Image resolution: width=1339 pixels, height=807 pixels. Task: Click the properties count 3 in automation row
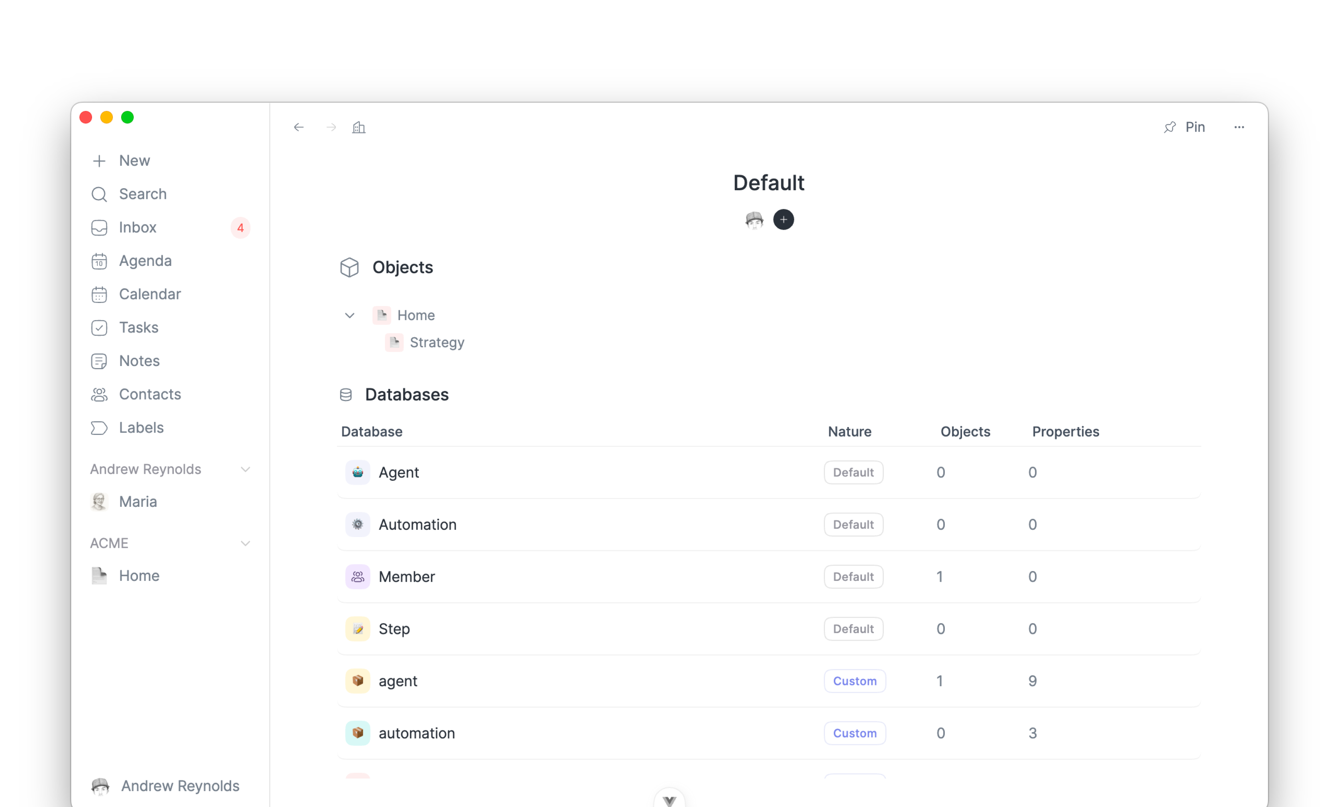[x=1033, y=734]
